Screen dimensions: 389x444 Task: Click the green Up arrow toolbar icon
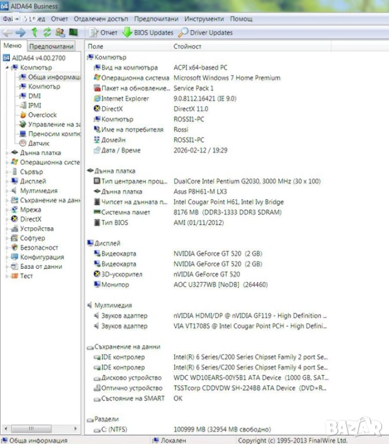coord(35,32)
